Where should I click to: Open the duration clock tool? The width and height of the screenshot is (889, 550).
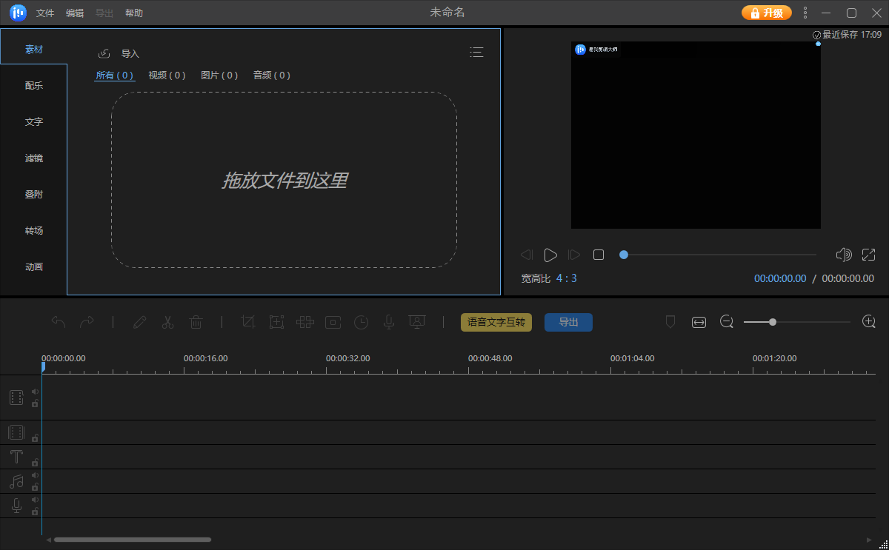(361, 322)
